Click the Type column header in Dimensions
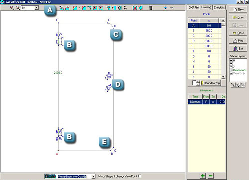The width and height of the screenshot is (249, 180). click(x=195, y=97)
